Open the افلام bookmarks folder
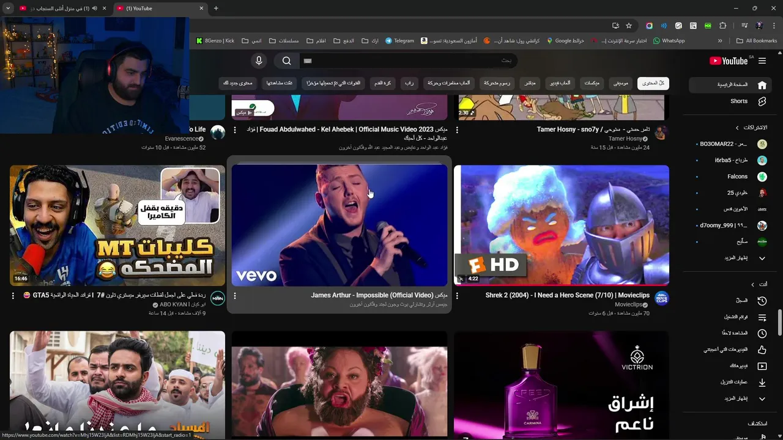 coord(316,41)
